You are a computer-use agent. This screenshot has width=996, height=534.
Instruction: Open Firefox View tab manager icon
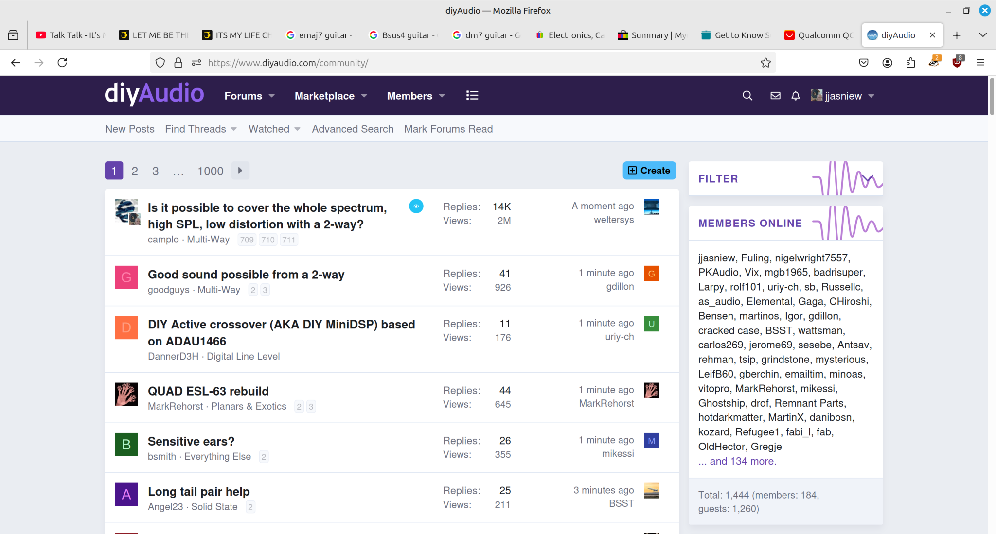coord(13,35)
